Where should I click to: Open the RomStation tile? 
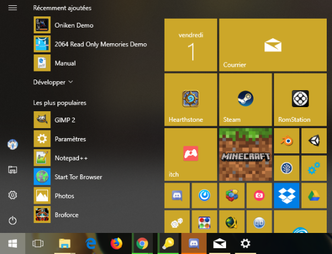[x=300, y=99]
